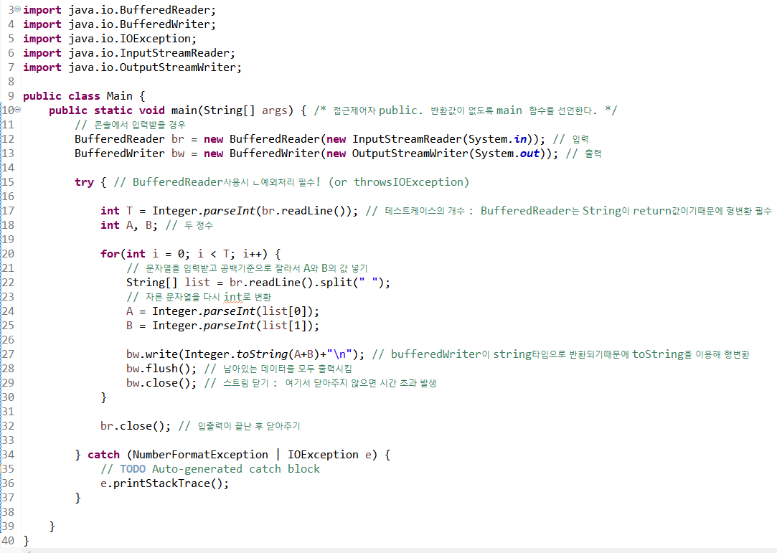Click the method name 'main' in 'main(String[] args)'
Screen dimensions: 777x553
click(x=184, y=110)
